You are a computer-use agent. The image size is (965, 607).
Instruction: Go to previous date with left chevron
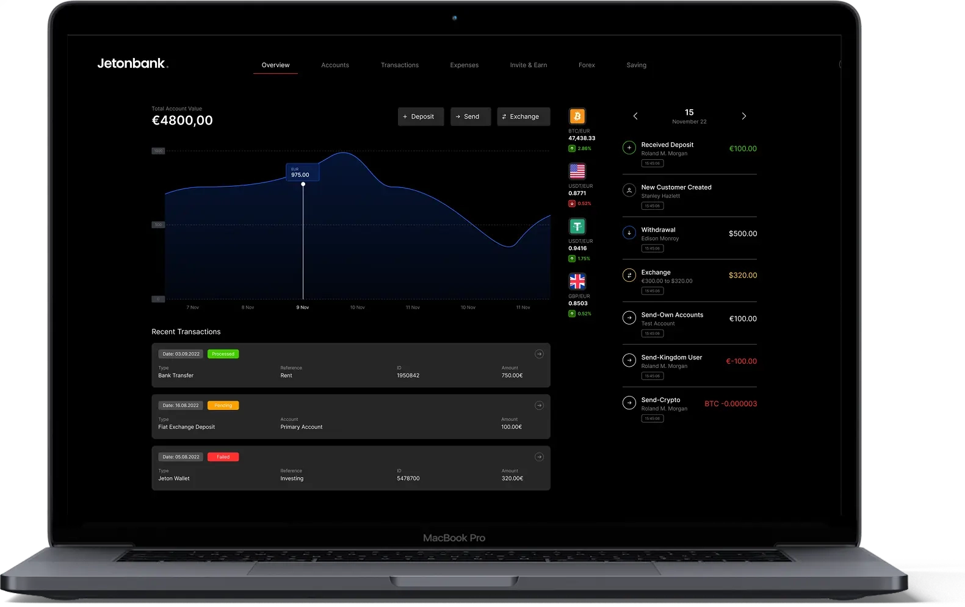[x=635, y=116]
